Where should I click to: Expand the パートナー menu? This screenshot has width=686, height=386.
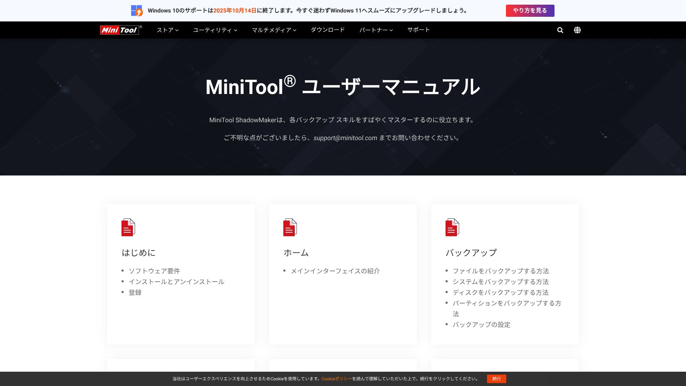(x=376, y=30)
